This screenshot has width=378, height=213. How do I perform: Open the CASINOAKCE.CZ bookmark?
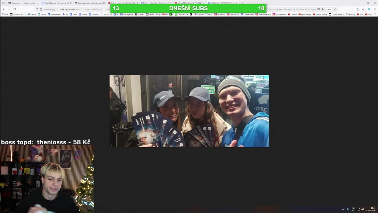pos(18,14)
